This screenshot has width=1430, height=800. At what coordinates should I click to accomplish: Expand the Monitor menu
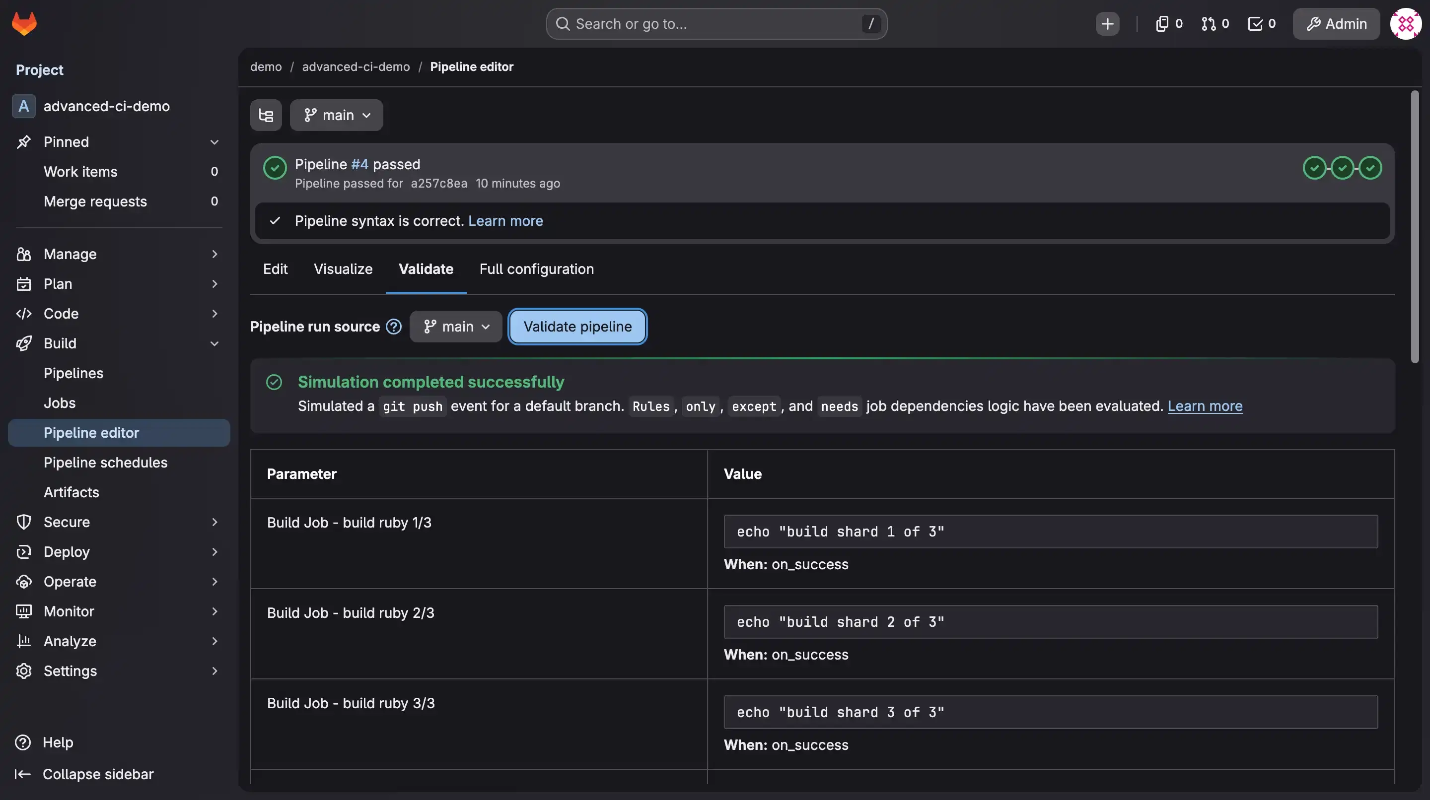point(214,611)
